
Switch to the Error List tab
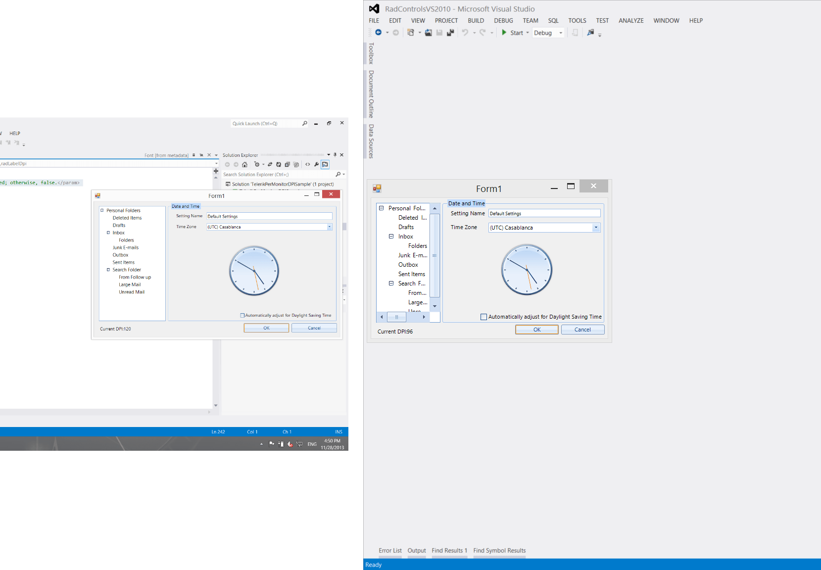(x=390, y=551)
